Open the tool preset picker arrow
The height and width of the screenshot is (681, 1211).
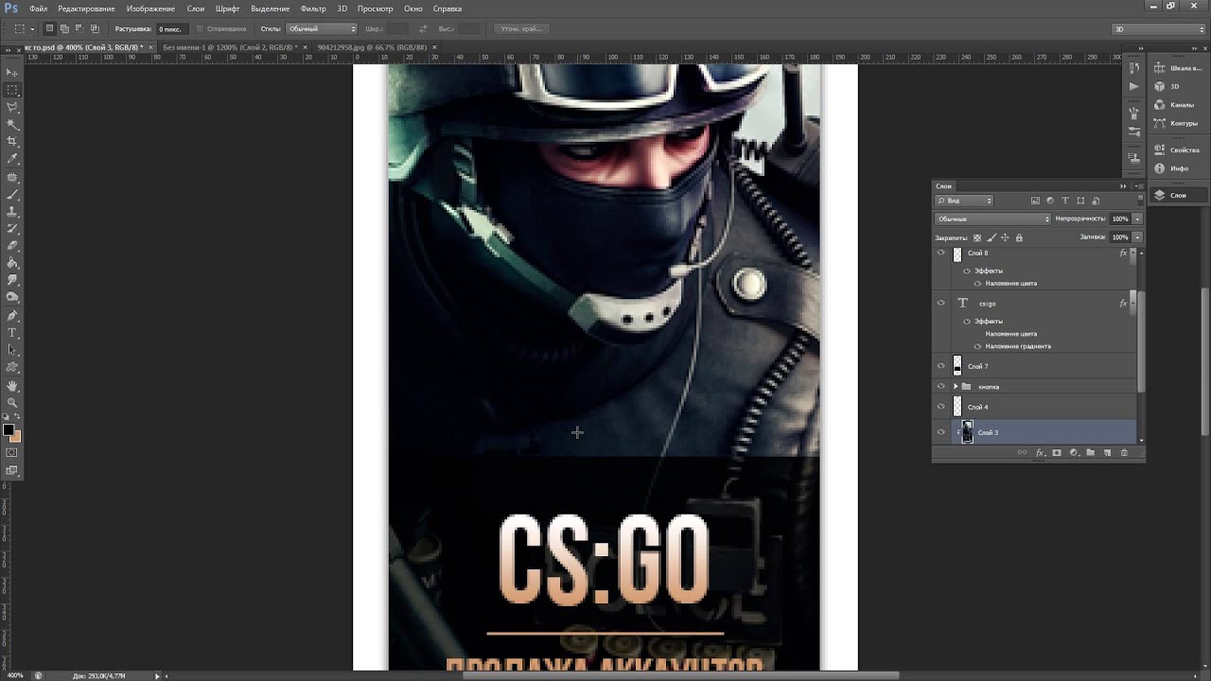[32, 28]
